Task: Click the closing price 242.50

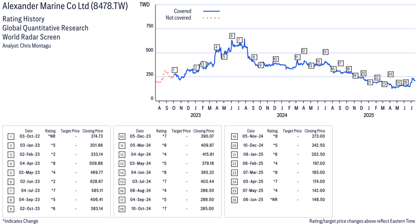Action: click(x=318, y=145)
